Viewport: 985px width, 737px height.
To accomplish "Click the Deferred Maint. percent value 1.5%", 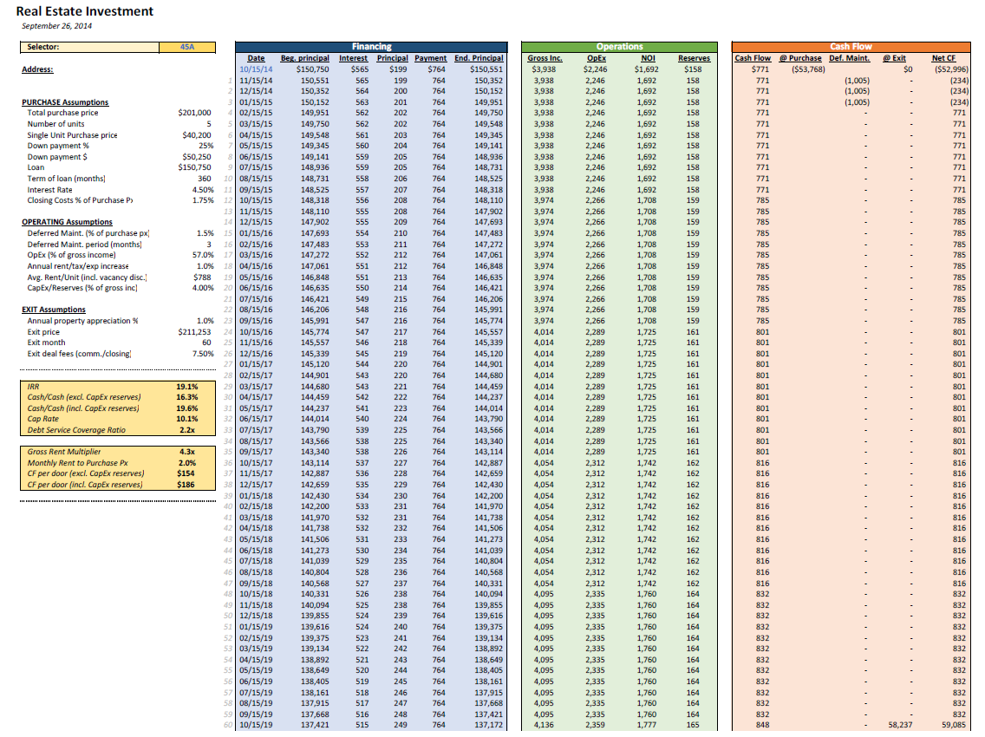I will pos(205,233).
